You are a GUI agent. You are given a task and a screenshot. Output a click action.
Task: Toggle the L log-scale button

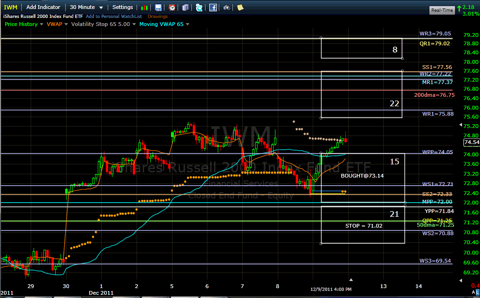(x=478, y=292)
